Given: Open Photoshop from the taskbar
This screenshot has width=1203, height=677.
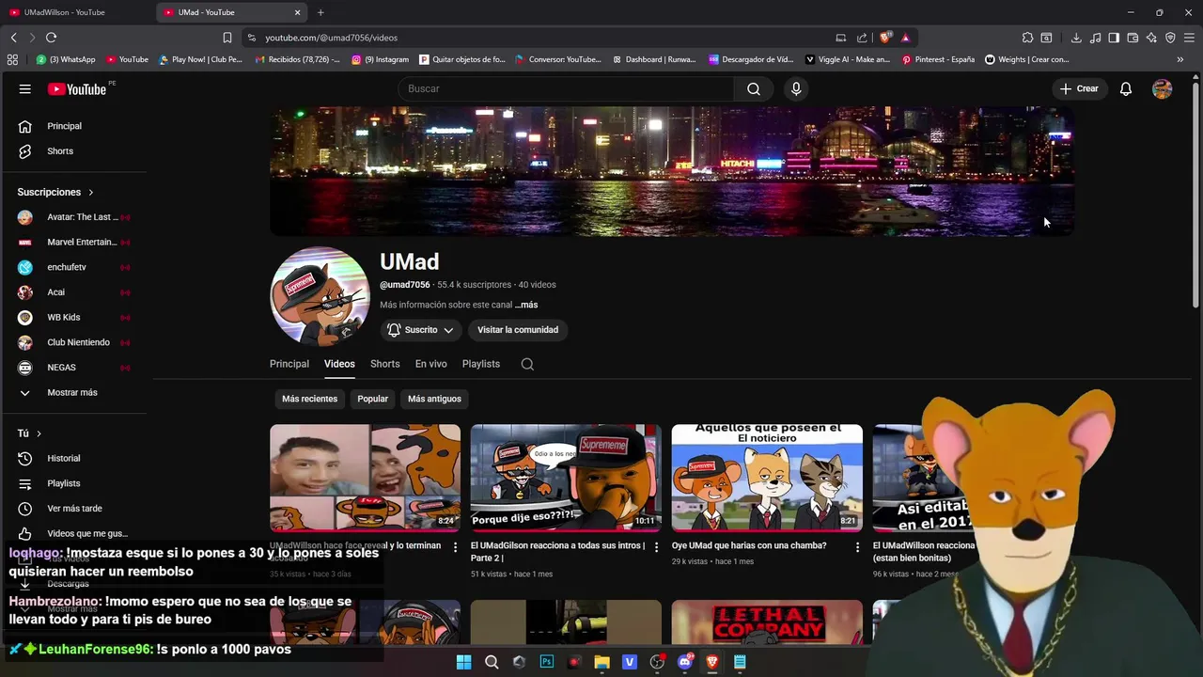Looking at the screenshot, I should pyautogui.click(x=547, y=662).
